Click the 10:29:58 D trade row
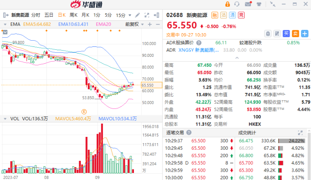This screenshot has height=180, width=311. click(x=199, y=163)
